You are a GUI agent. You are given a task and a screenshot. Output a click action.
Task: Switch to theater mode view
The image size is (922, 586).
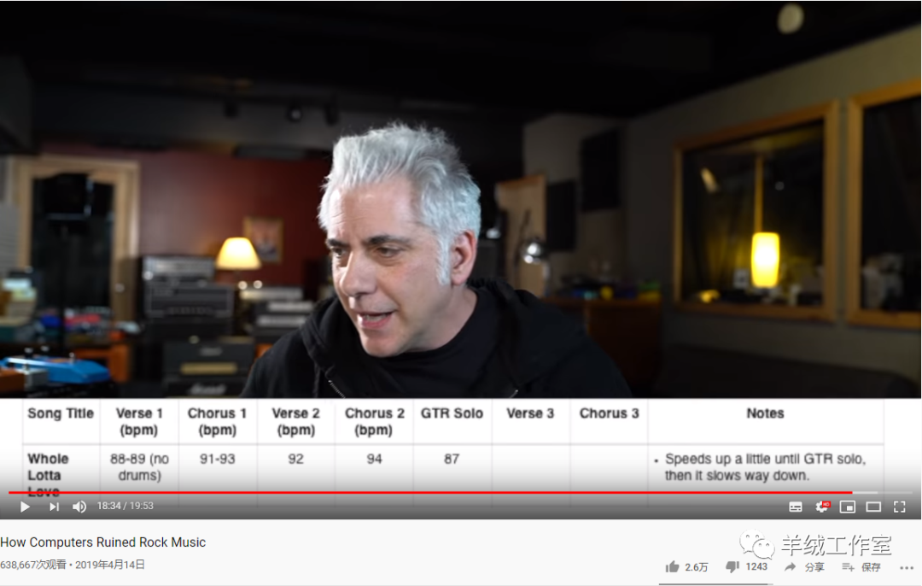coord(873,507)
